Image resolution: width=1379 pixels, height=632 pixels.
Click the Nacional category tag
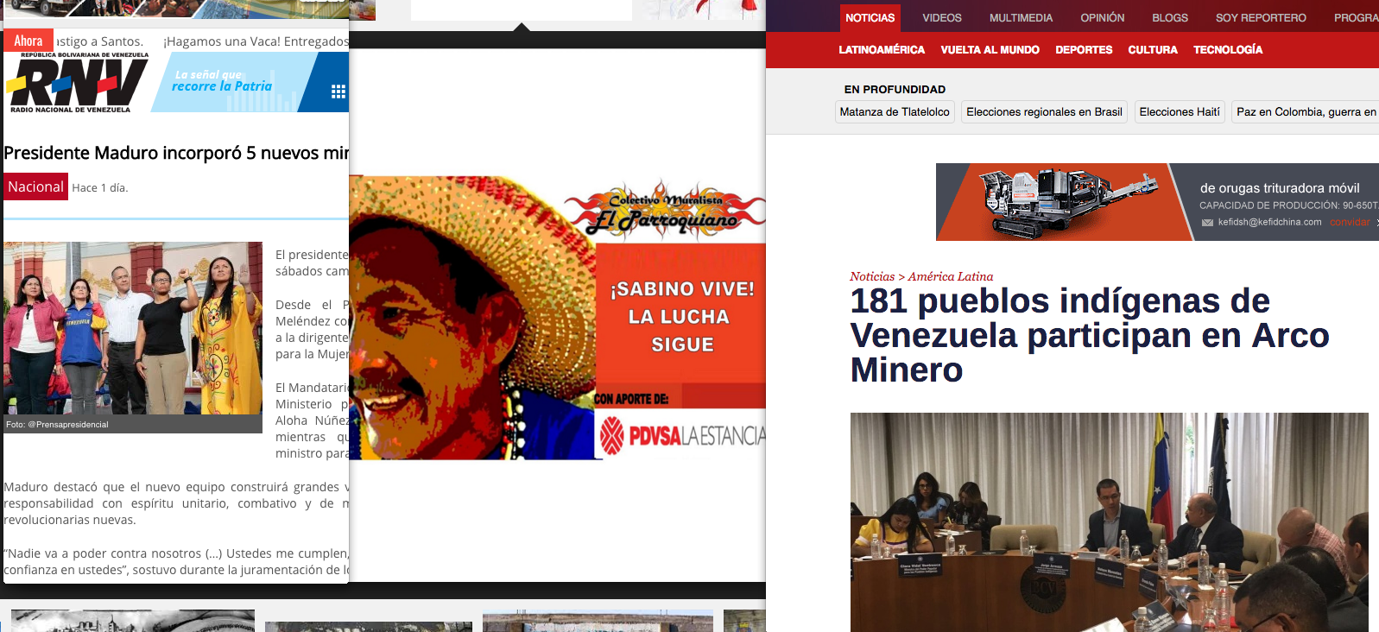point(35,186)
